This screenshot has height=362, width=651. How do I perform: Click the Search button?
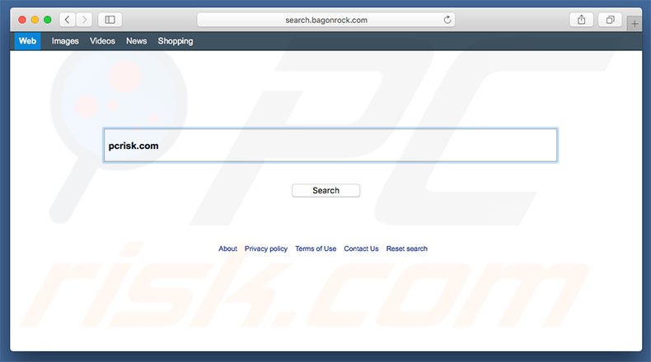326,190
